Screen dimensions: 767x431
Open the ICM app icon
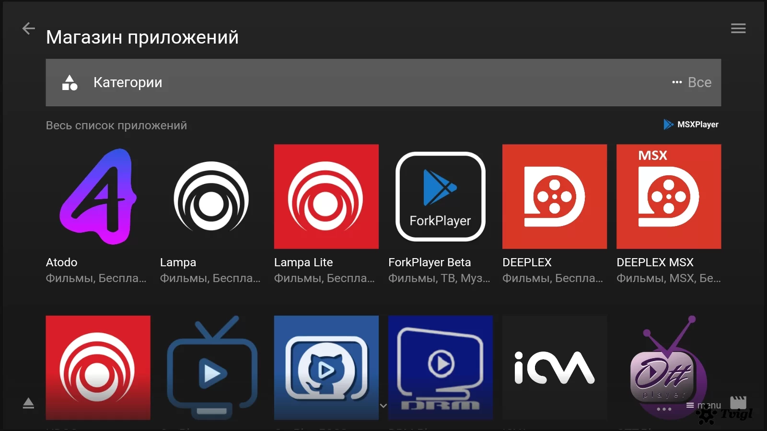555,368
